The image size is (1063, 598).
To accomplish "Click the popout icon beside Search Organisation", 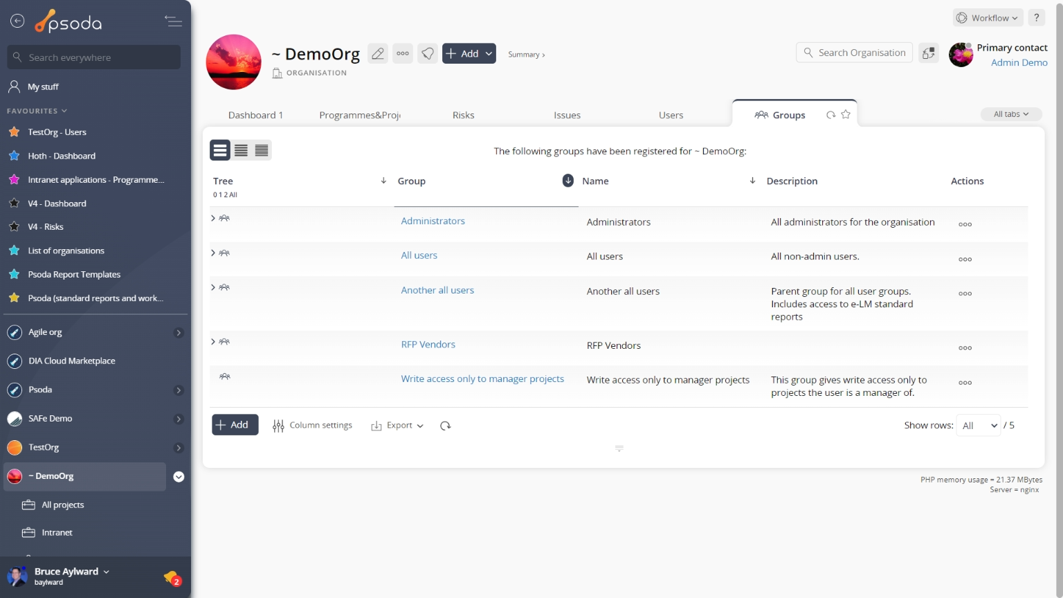I will (929, 53).
